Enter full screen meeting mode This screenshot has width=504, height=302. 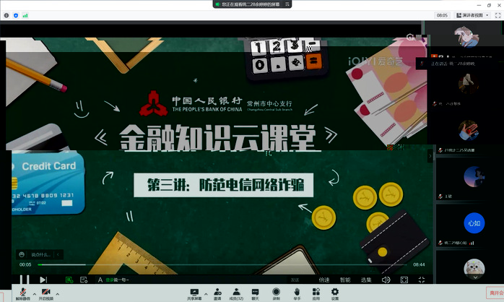pos(498,15)
